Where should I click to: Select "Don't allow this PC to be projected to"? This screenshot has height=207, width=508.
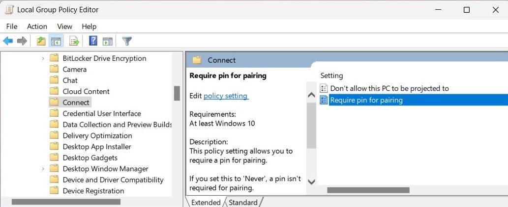coord(389,88)
